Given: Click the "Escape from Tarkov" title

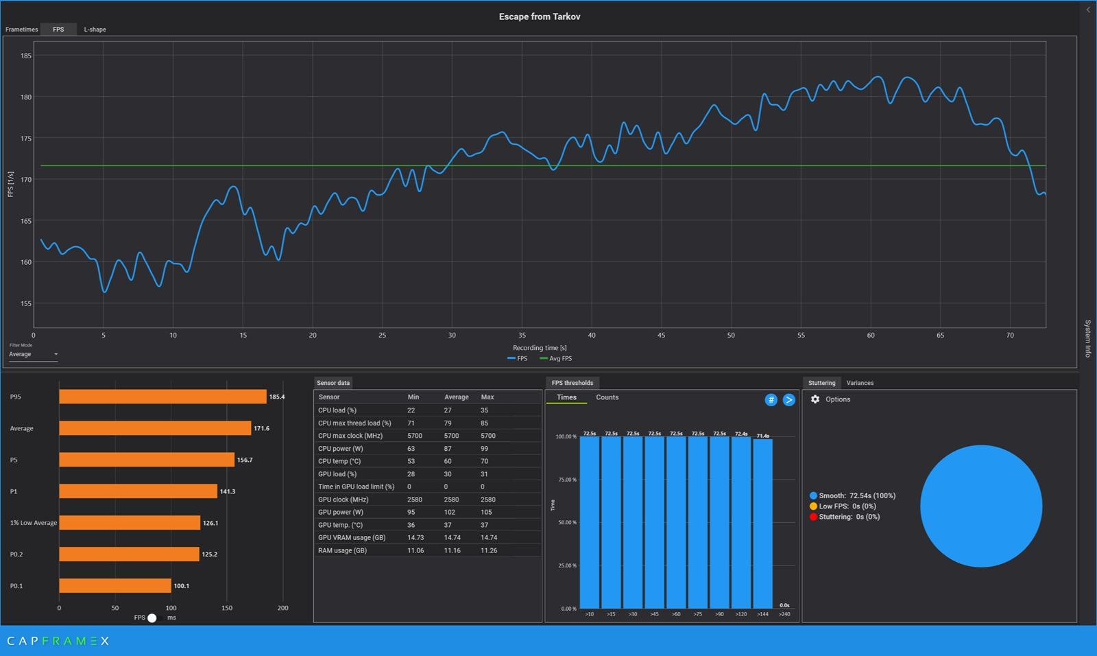Looking at the screenshot, I should [x=540, y=16].
